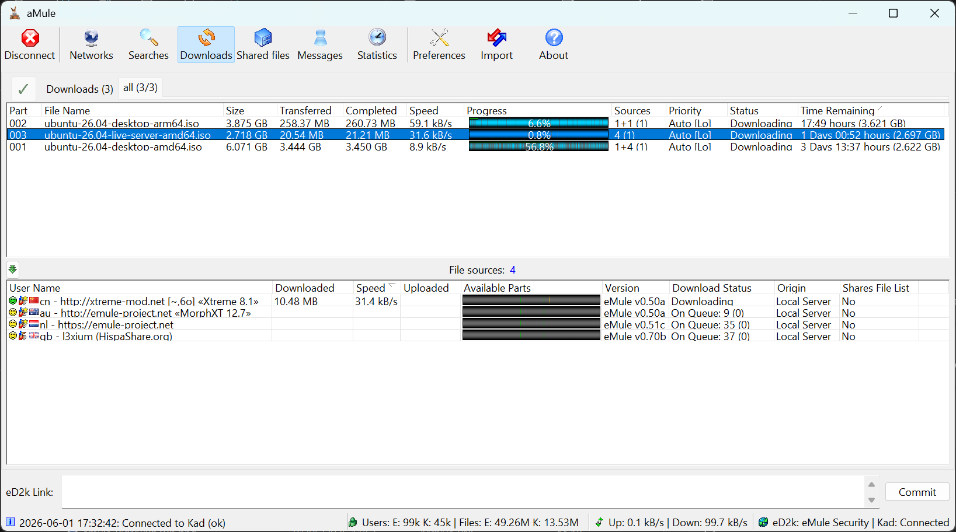Screen dimensions: 956x532
Task: Click the 0.8% progress bar
Action: (x=538, y=135)
